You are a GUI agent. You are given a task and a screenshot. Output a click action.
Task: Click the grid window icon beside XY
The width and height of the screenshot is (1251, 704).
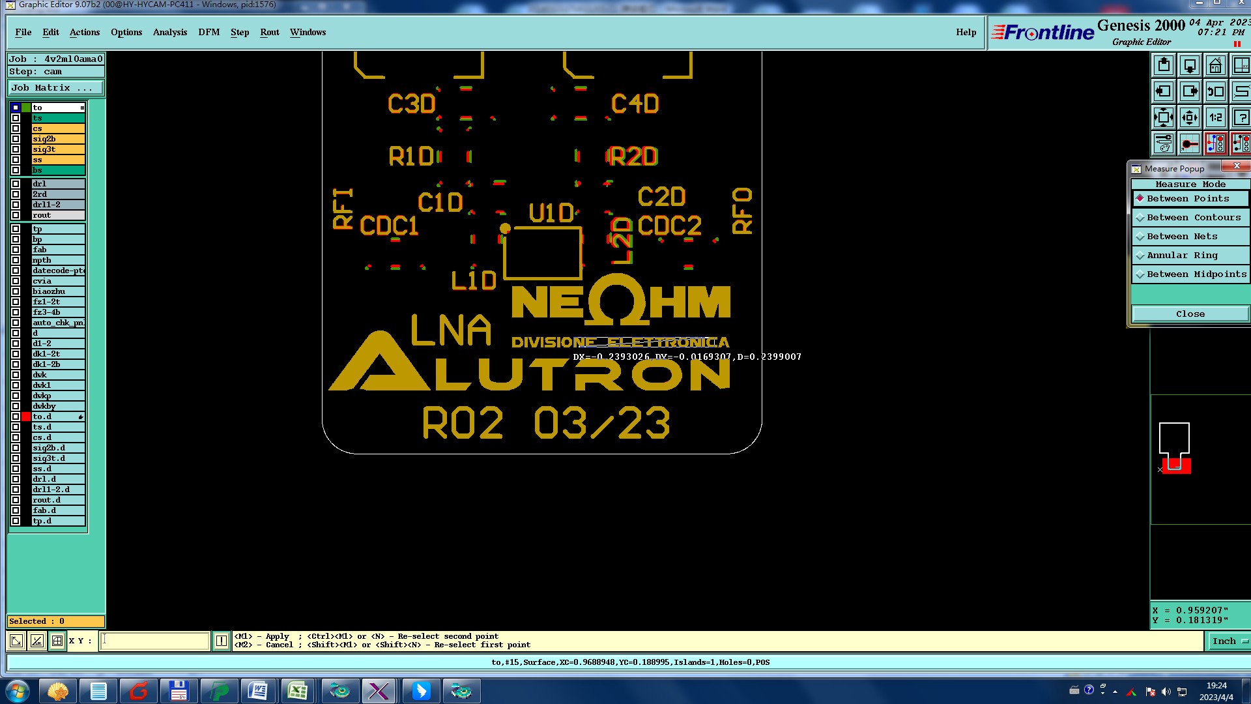57,641
